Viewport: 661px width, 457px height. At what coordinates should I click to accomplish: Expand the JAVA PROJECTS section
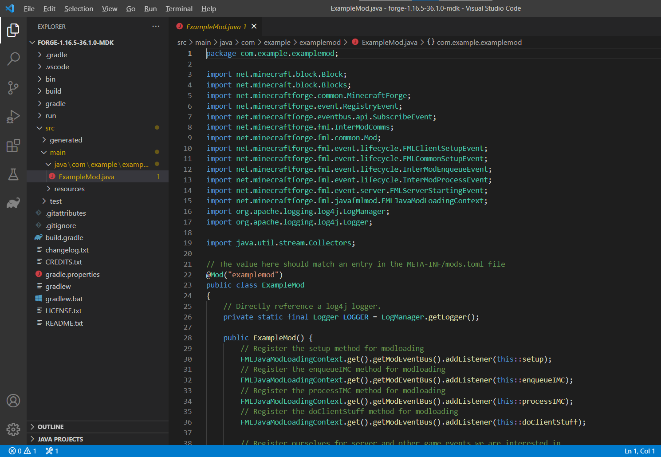click(60, 439)
